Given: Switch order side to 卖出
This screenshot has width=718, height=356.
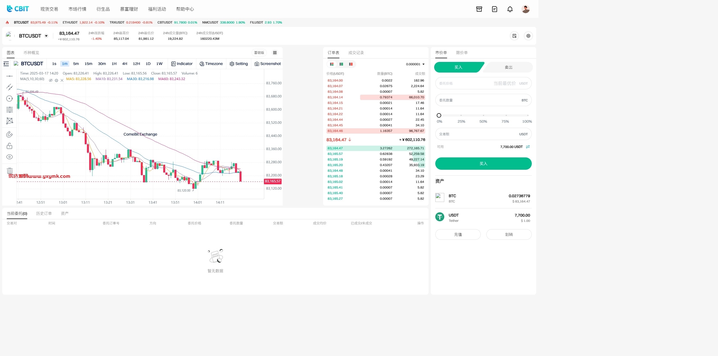Looking at the screenshot, I should tap(508, 67).
